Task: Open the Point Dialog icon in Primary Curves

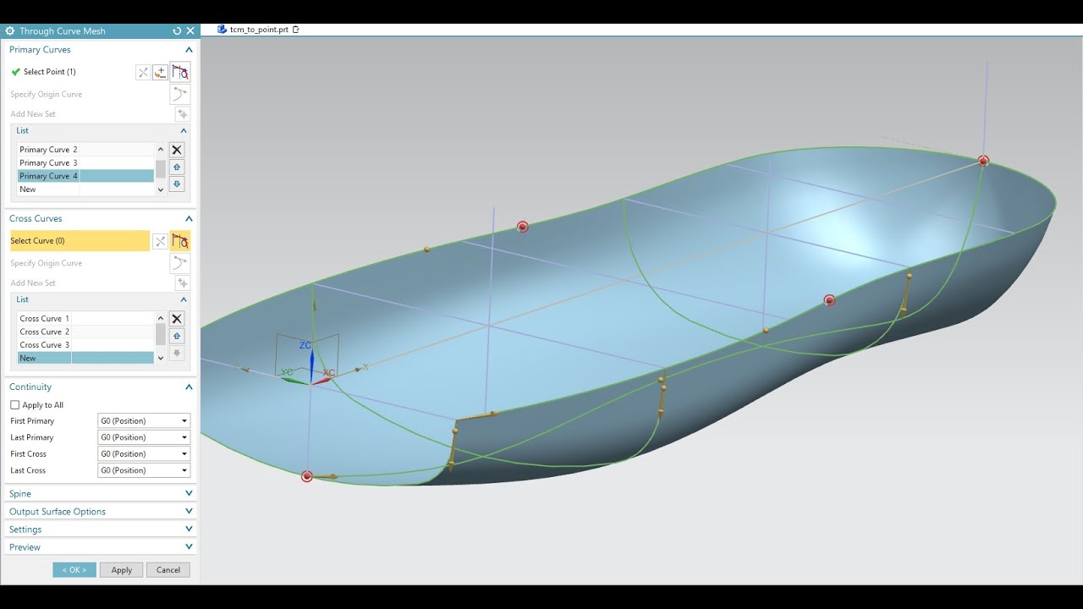Action: tap(160, 73)
